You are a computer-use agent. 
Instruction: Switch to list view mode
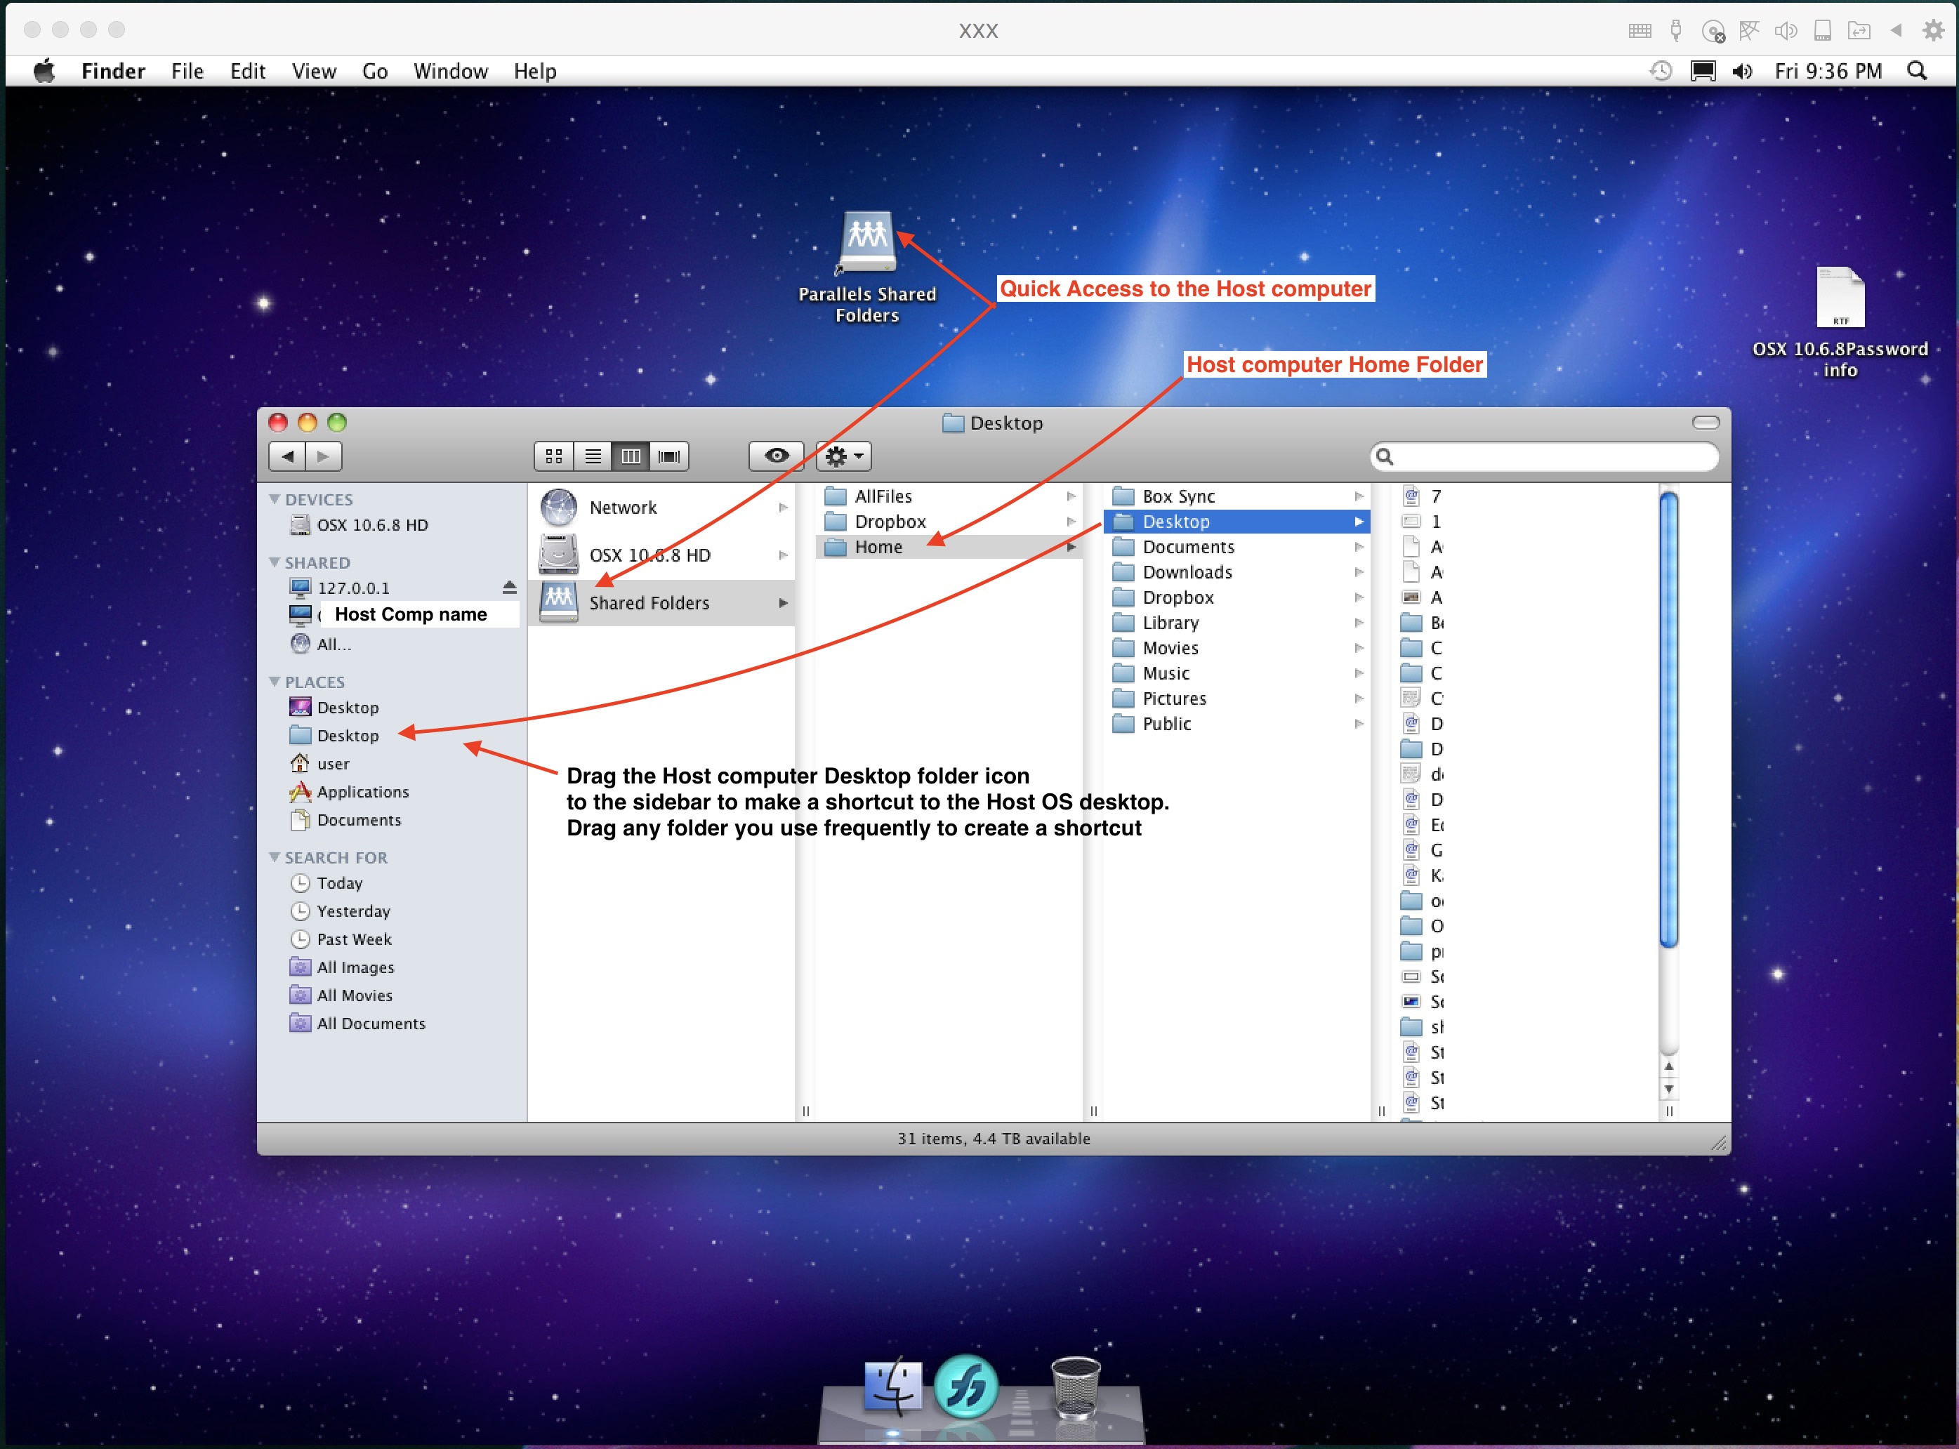coord(593,456)
